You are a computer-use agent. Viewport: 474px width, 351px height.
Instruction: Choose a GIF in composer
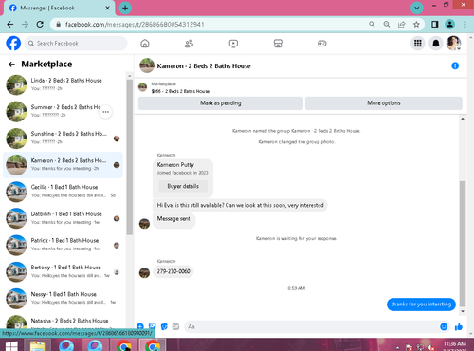[175, 326]
